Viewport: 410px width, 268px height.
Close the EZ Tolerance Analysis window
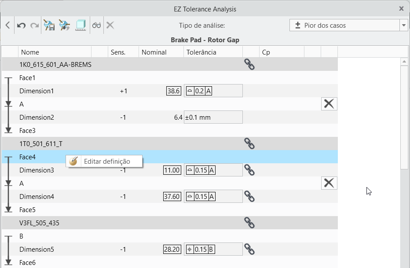(401, 9)
